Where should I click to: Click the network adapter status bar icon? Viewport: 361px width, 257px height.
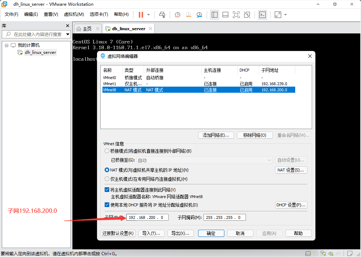(323, 253)
